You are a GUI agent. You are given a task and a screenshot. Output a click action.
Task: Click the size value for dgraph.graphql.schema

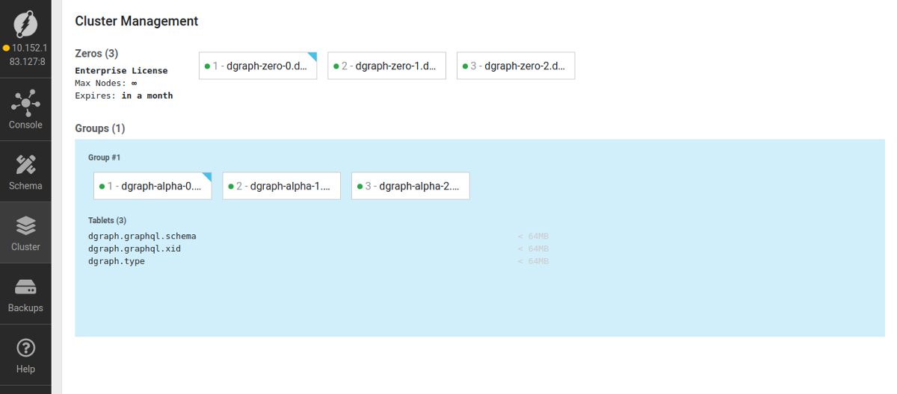tap(534, 237)
